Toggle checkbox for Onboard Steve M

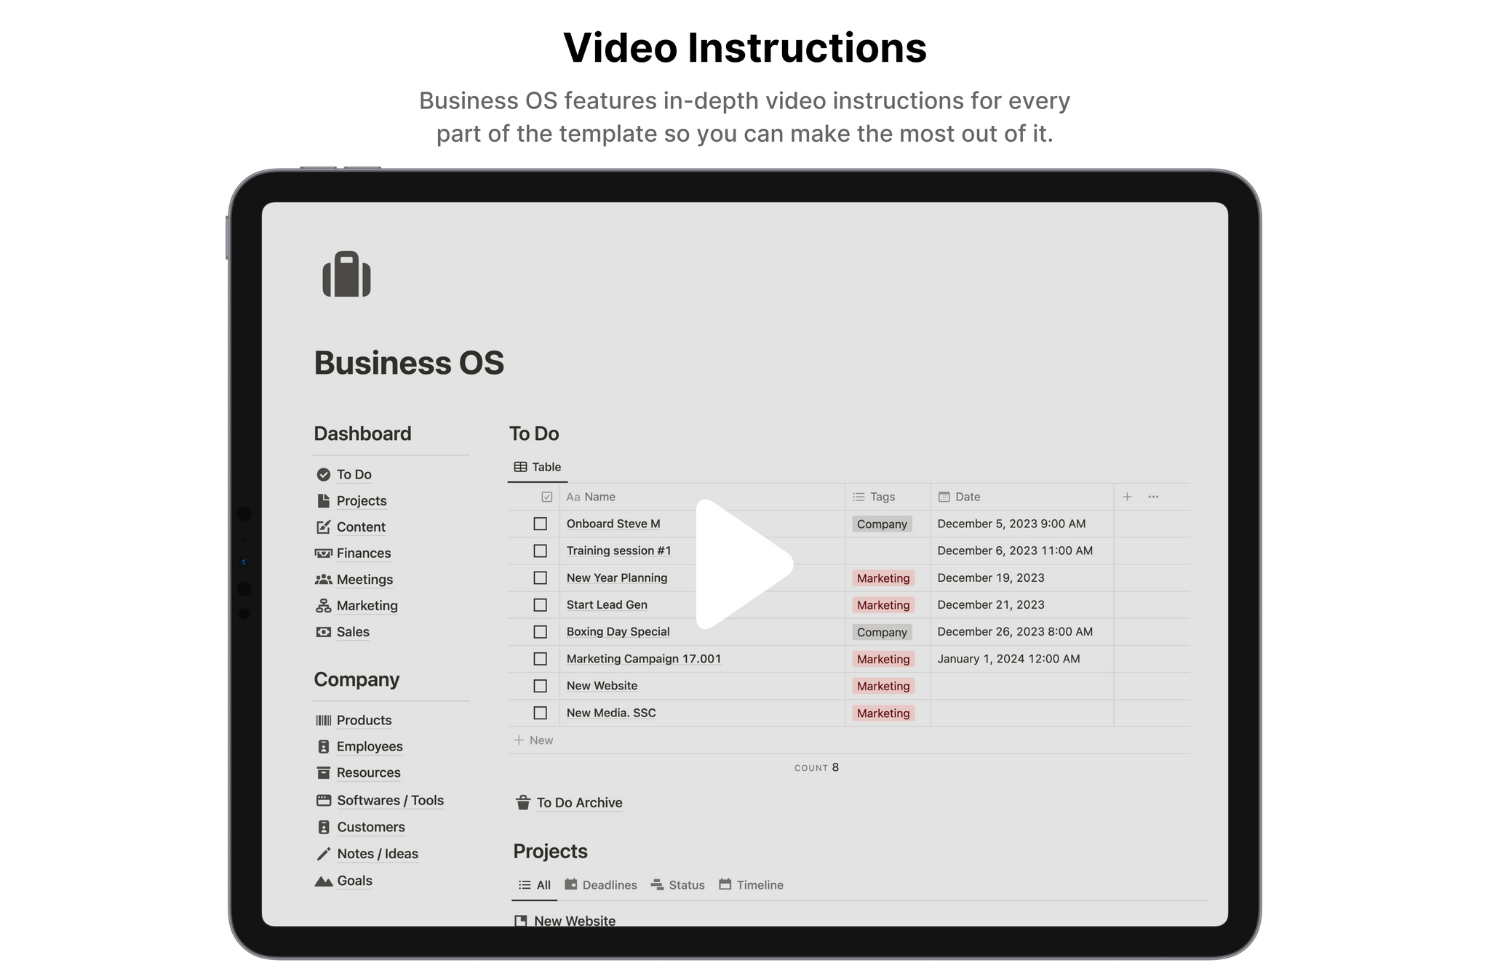click(x=541, y=524)
